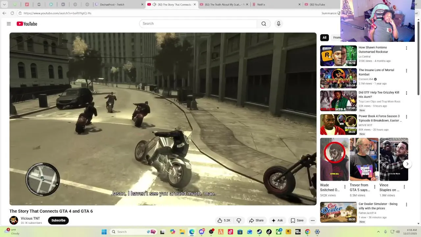Click the Windows taskbar search box
The height and width of the screenshot is (237, 421).
pos(133,232)
